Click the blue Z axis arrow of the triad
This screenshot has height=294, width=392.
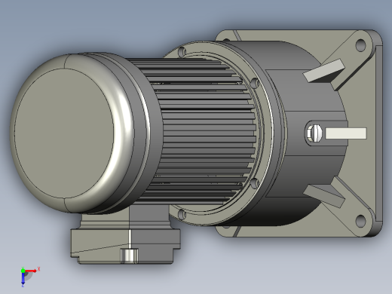[23, 278]
